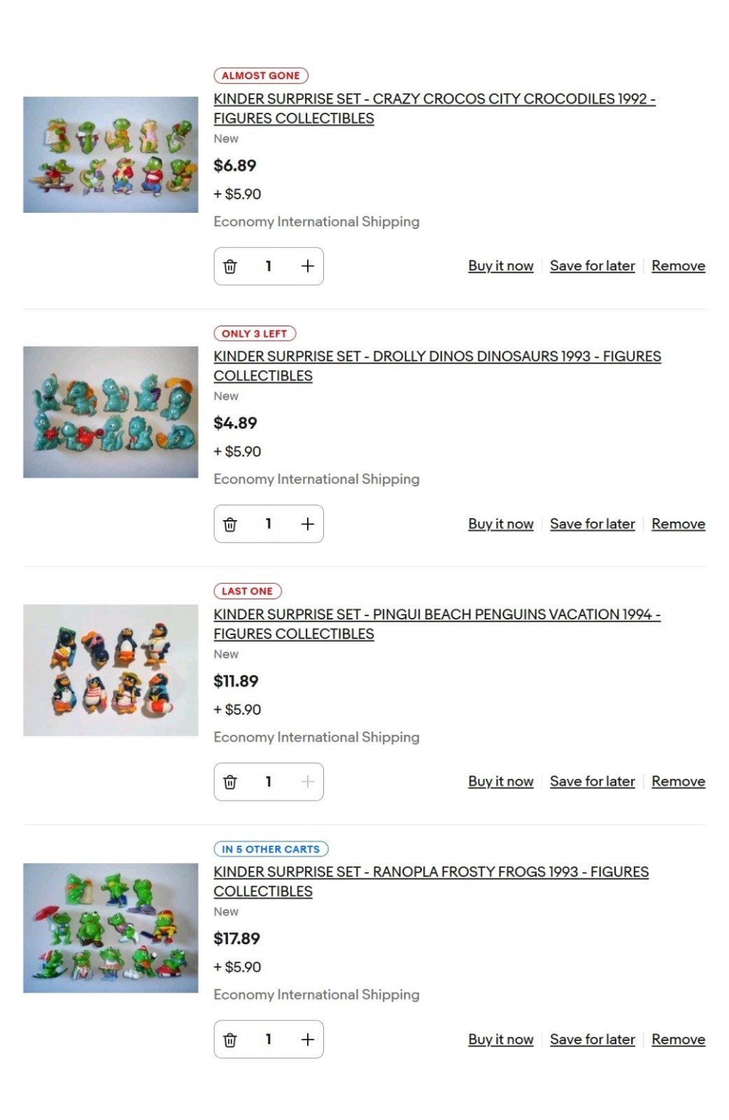Delete the Crazy Crocos item via trash icon

click(x=230, y=266)
